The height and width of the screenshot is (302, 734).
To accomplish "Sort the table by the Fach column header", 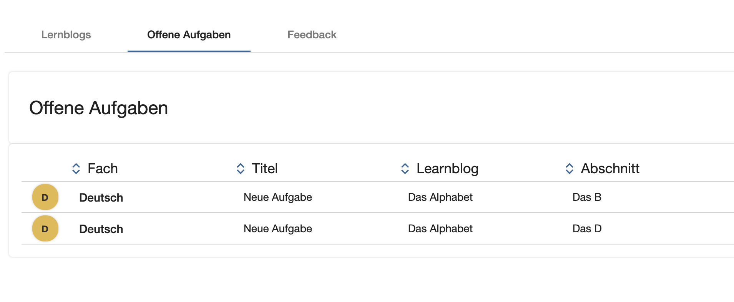I will click(x=103, y=169).
